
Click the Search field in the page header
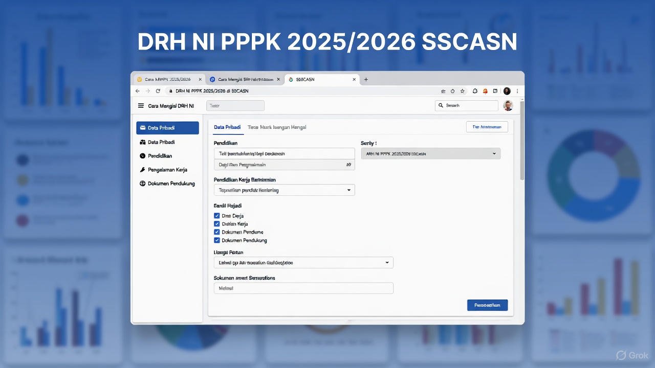pos(466,105)
